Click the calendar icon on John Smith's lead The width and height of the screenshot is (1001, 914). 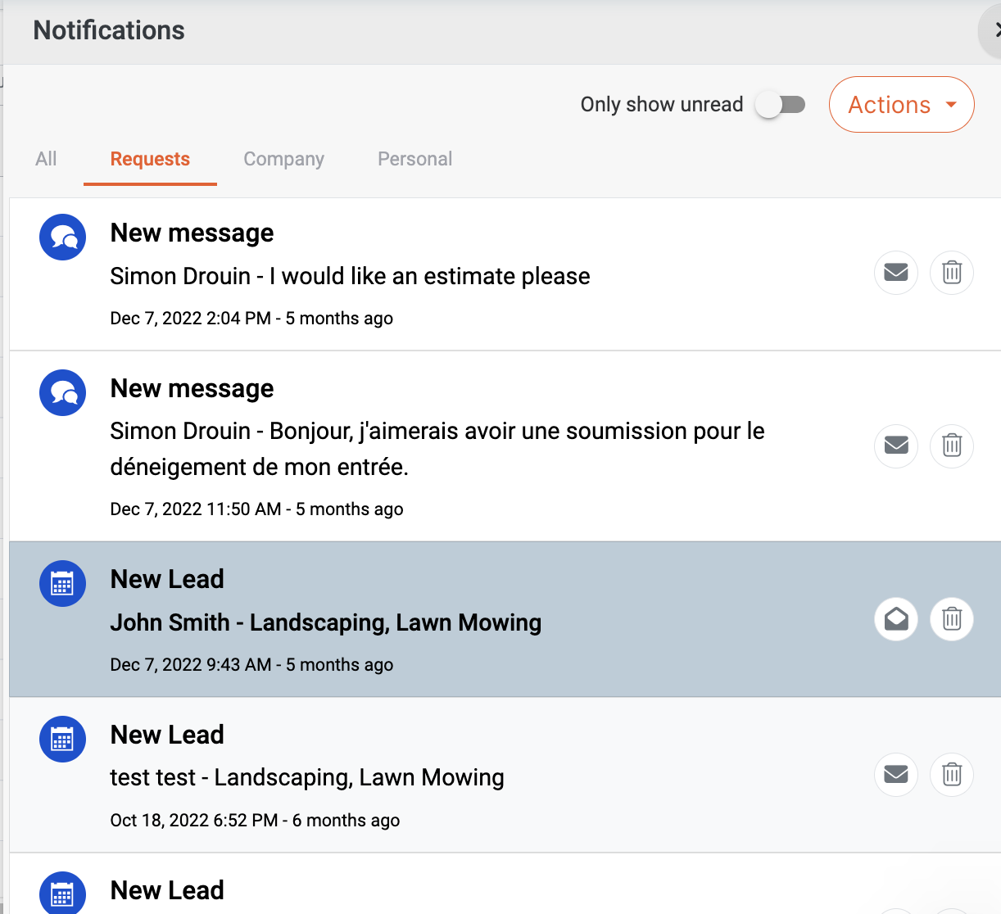(62, 583)
